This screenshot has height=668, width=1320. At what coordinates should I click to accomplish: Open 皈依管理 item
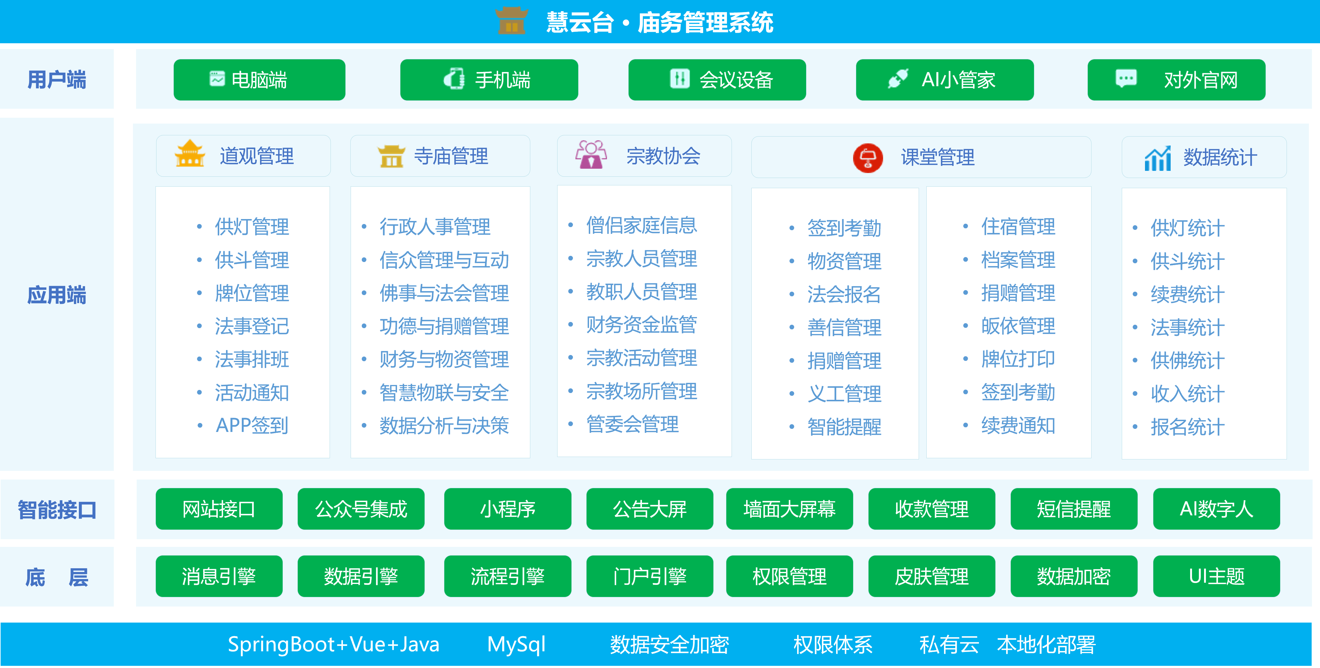[1018, 326]
